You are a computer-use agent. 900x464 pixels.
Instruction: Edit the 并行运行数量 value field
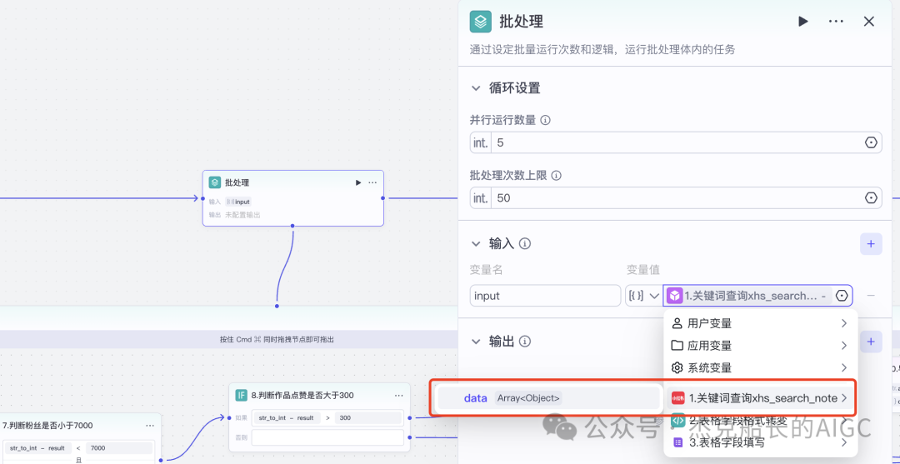tap(674, 142)
